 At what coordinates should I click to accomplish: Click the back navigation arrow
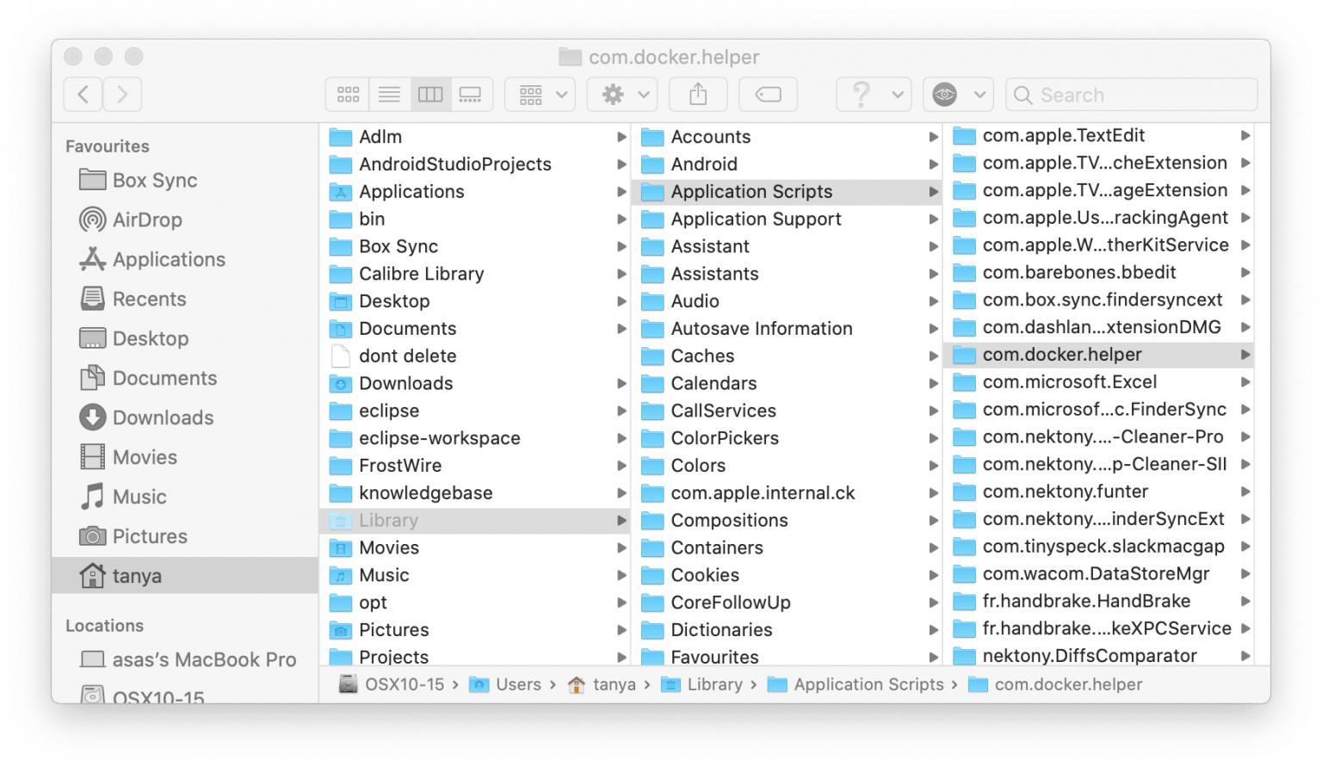(x=83, y=94)
